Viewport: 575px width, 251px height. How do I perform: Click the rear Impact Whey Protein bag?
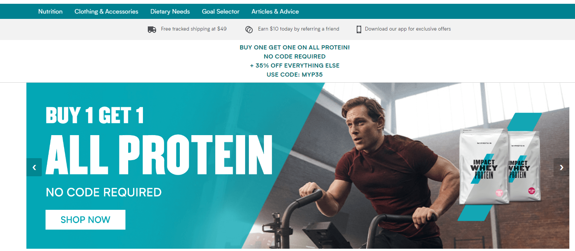pyautogui.click(x=524, y=166)
